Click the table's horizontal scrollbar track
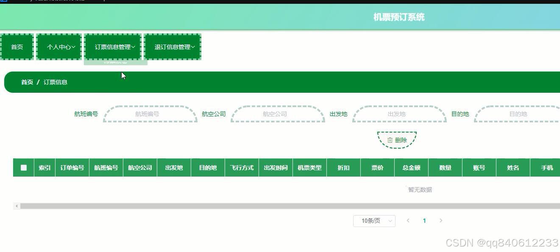The height and width of the screenshot is (252, 560). pyautogui.click(x=290, y=206)
